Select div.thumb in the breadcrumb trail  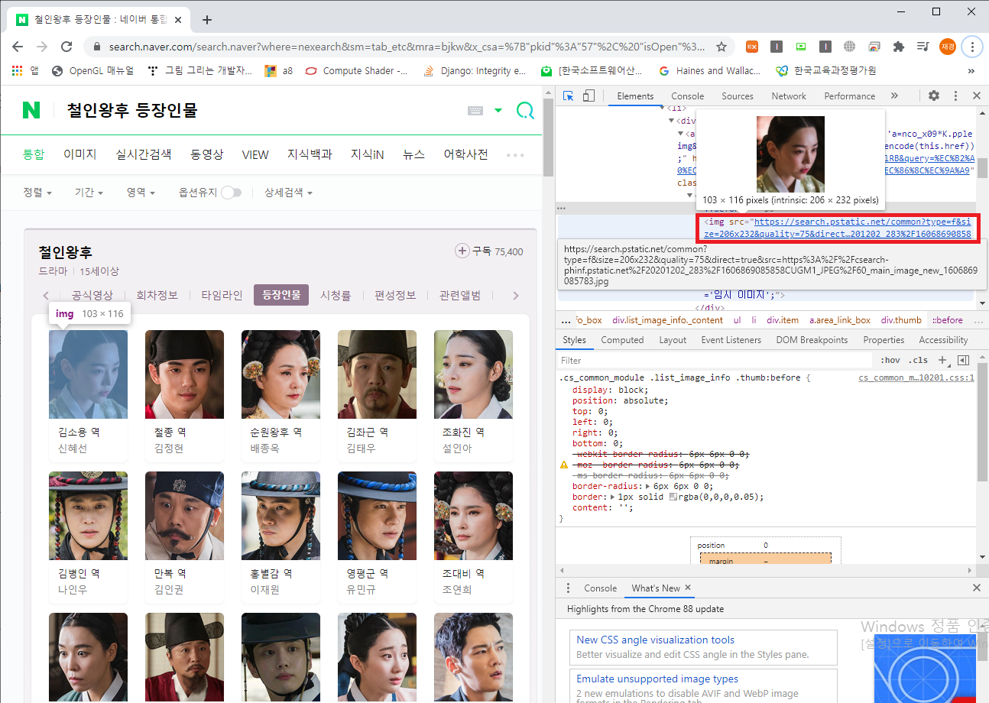tap(901, 320)
